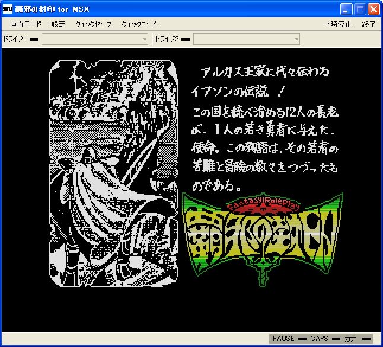Screen dimensions: 383x347
Task: Click the のである。 line of story text
Action: coord(217,186)
